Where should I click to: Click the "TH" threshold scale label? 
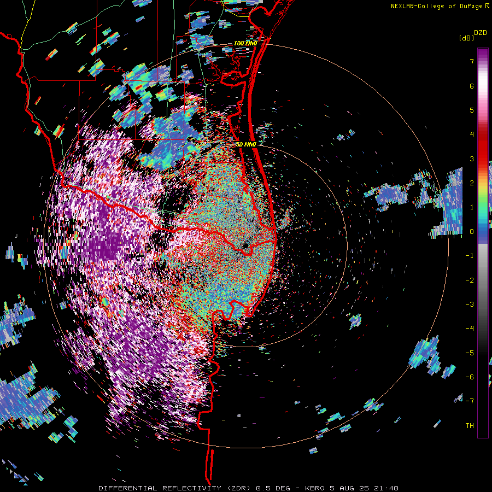pos(470,426)
